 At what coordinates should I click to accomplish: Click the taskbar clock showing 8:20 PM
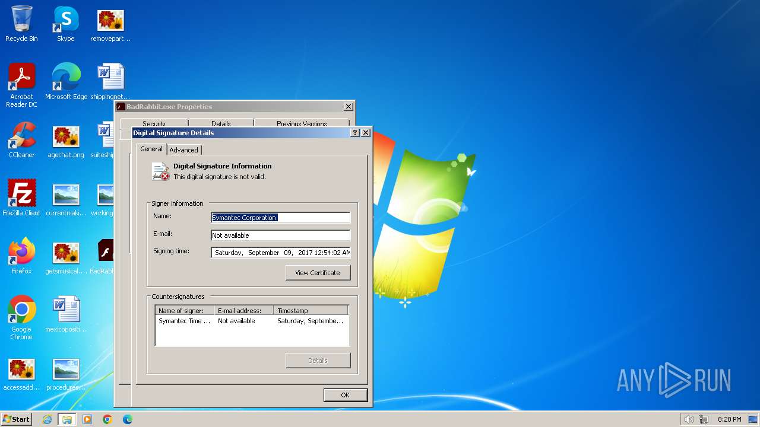point(729,419)
